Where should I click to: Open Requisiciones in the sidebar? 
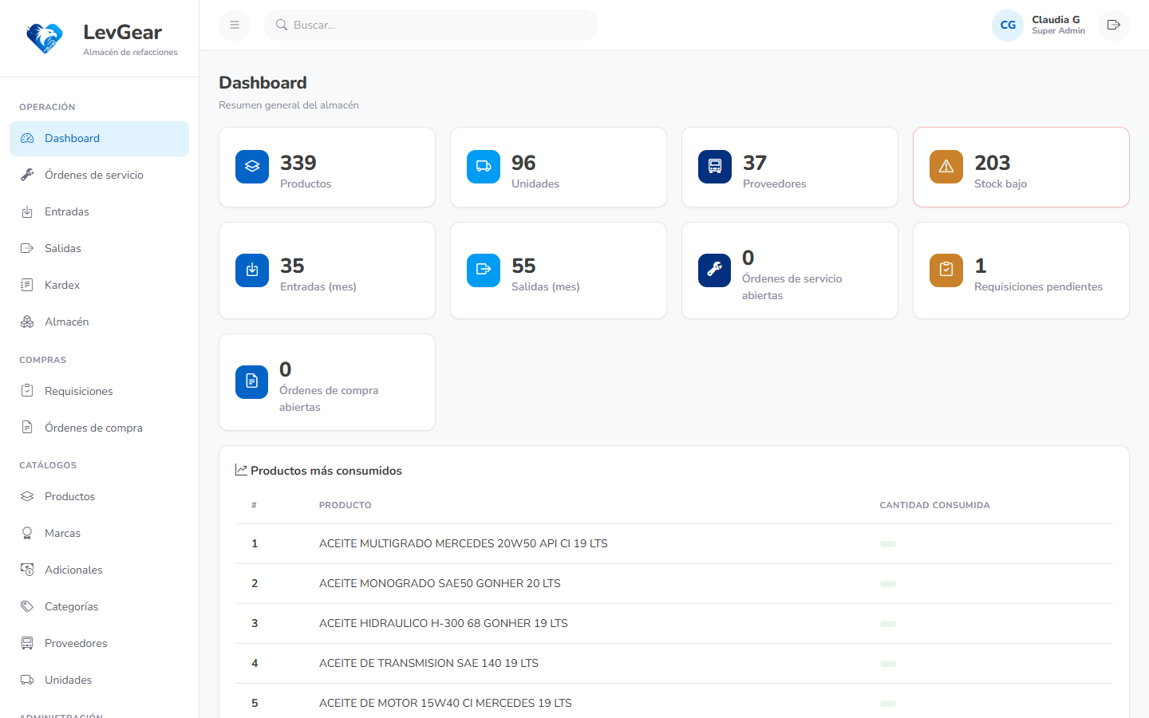pos(99,391)
